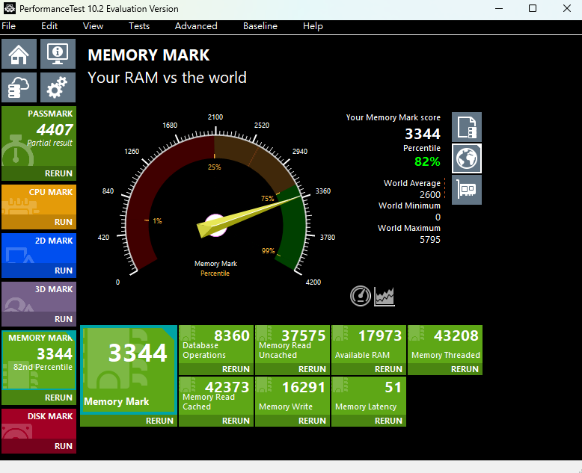Click the PerformanceTest app icon in title bar

coord(9,8)
